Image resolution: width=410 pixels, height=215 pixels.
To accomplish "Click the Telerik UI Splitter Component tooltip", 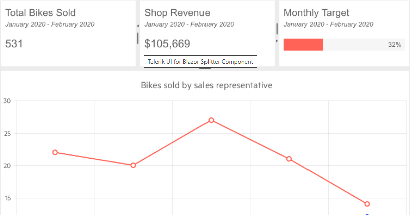I will click(200, 62).
